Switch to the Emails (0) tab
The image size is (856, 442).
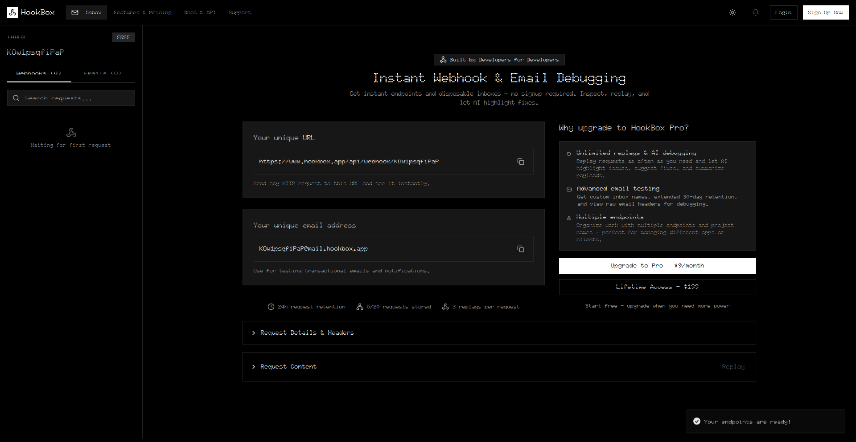coord(103,73)
